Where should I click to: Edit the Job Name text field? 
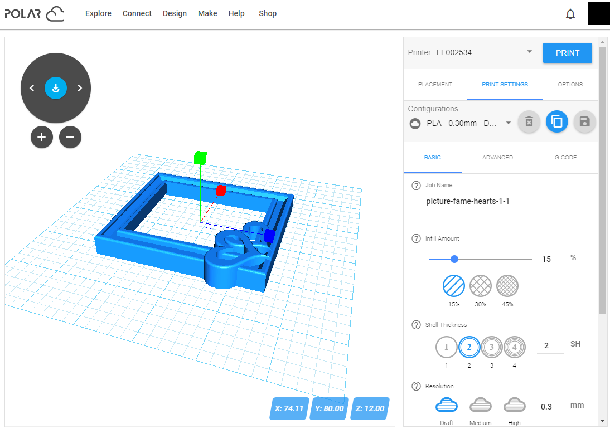pos(505,201)
